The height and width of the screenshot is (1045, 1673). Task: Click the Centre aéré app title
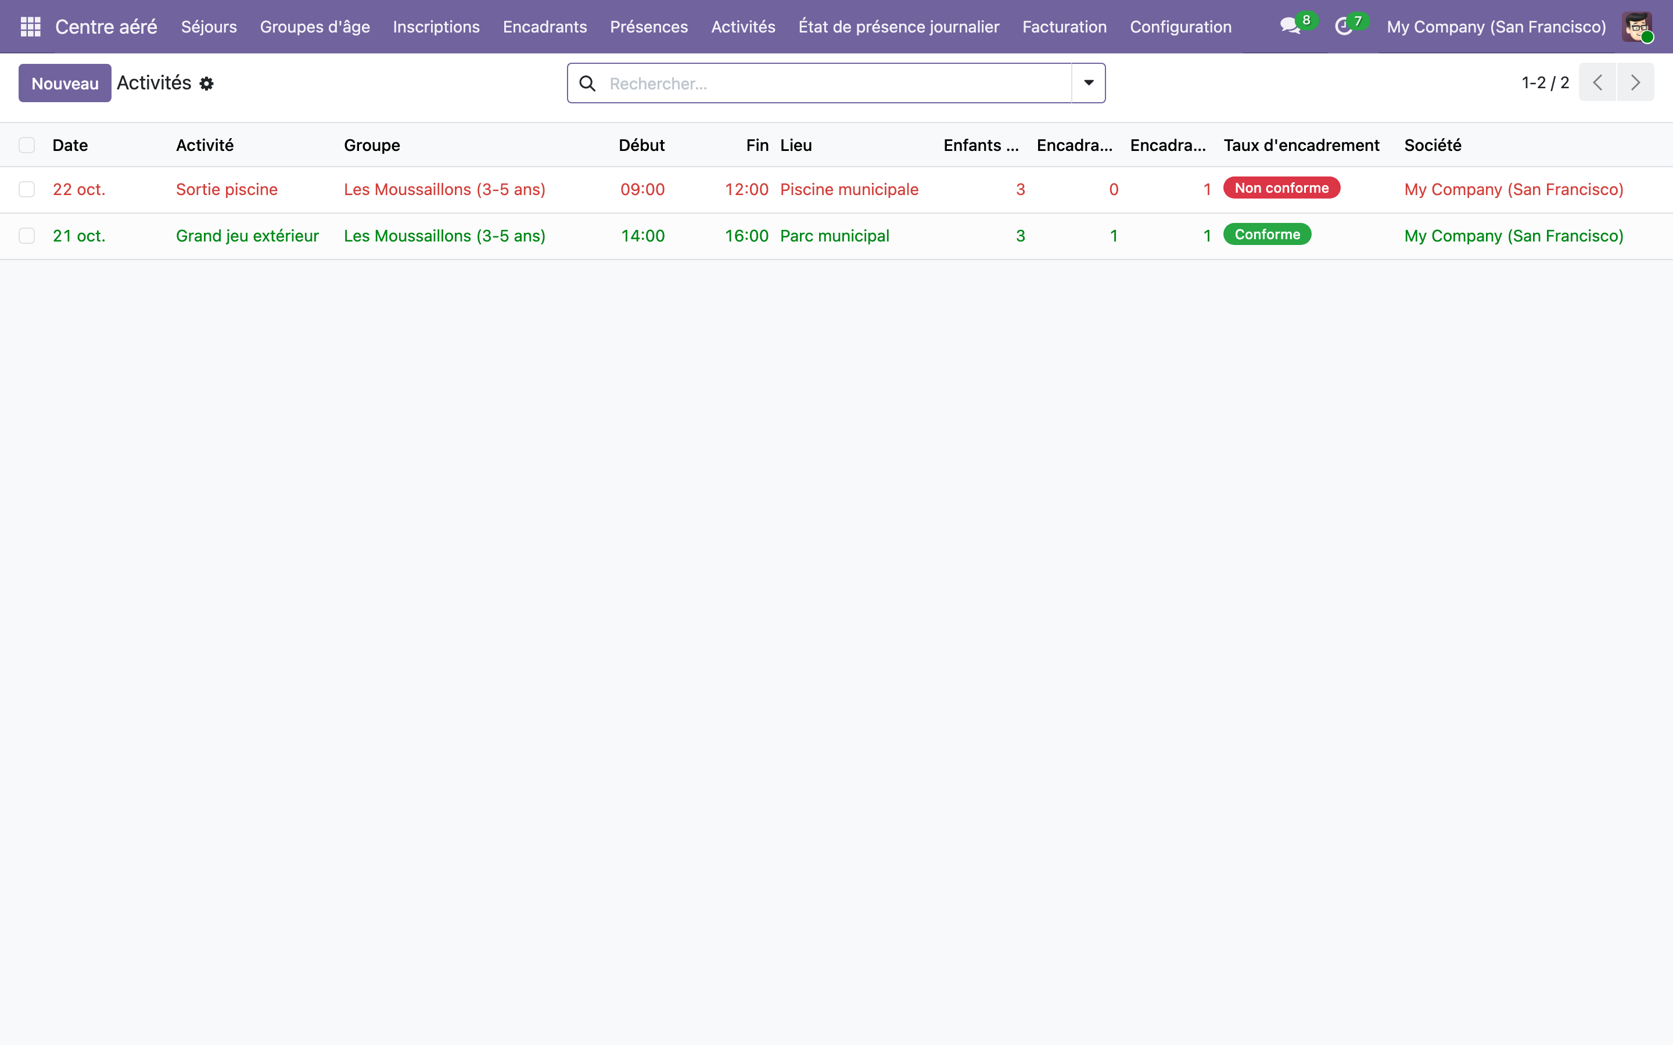(x=106, y=27)
